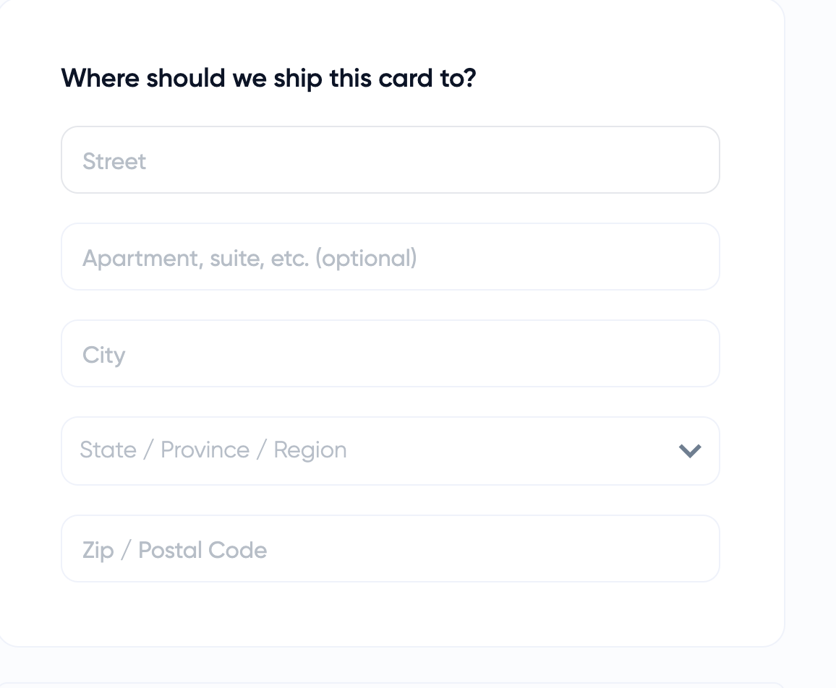The image size is (836, 688).
Task: Click the "City" placeholder text
Action: 104,355
